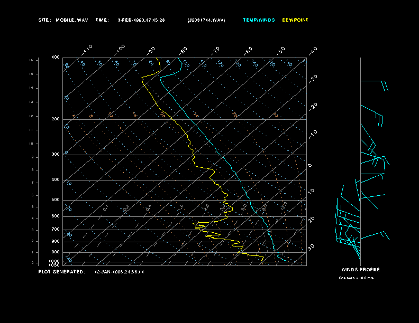
Task: Click the yellow 'DEWPOINT' legend label
Action: pyautogui.click(x=295, y=20)
